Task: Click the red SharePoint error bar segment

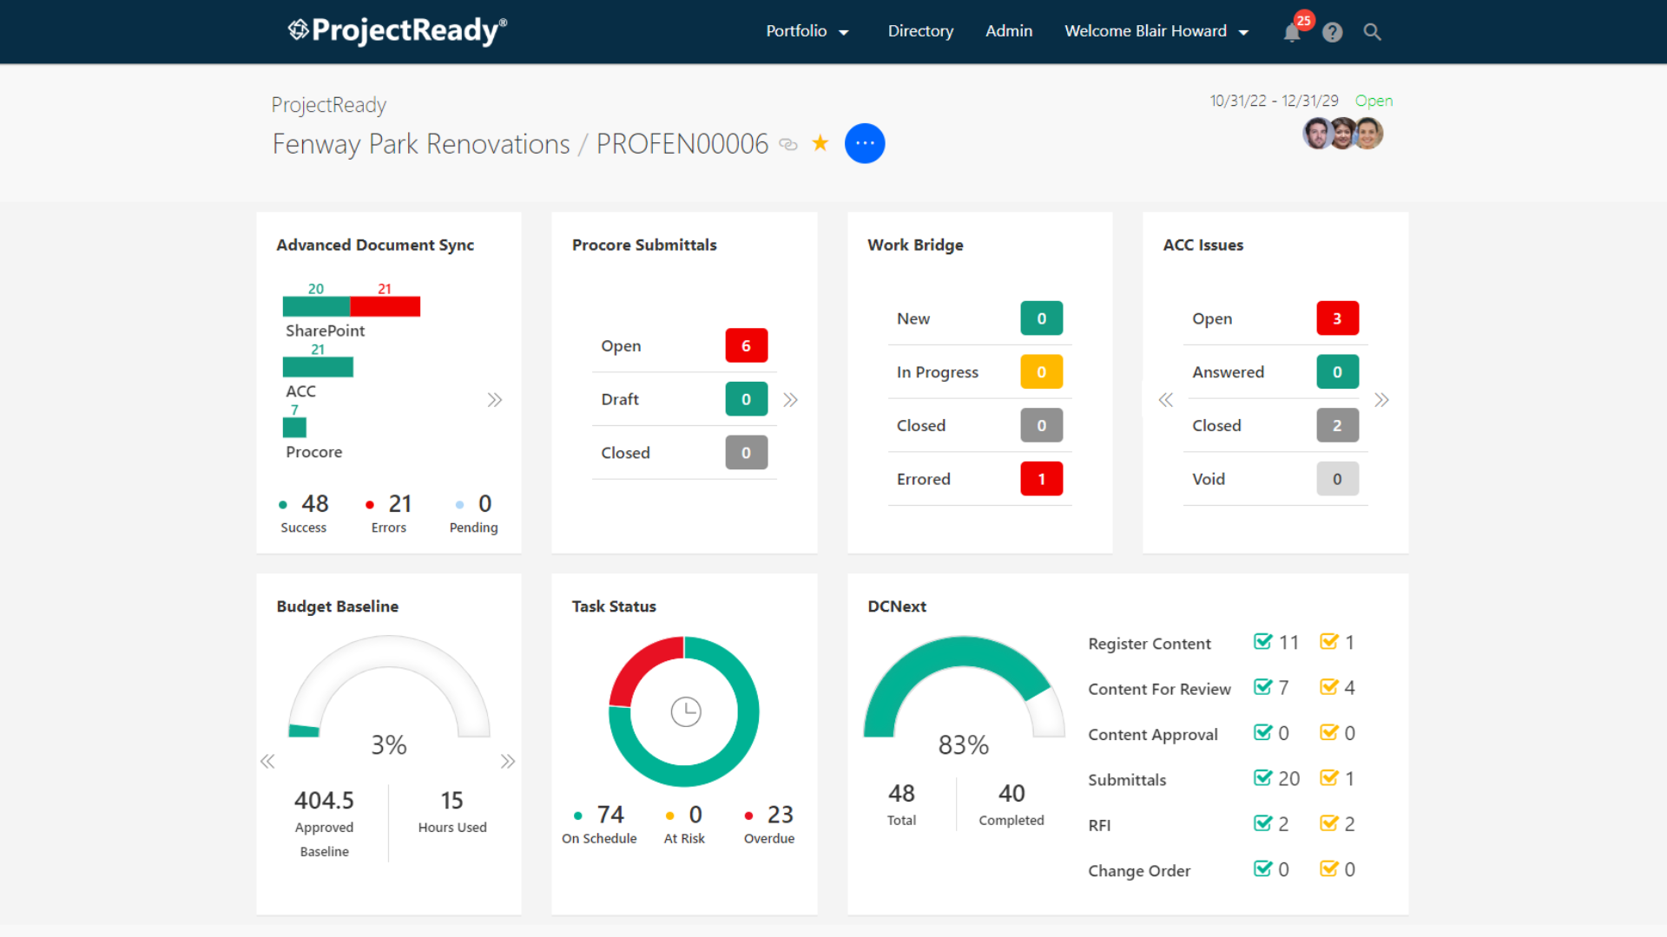Action: 385,306
